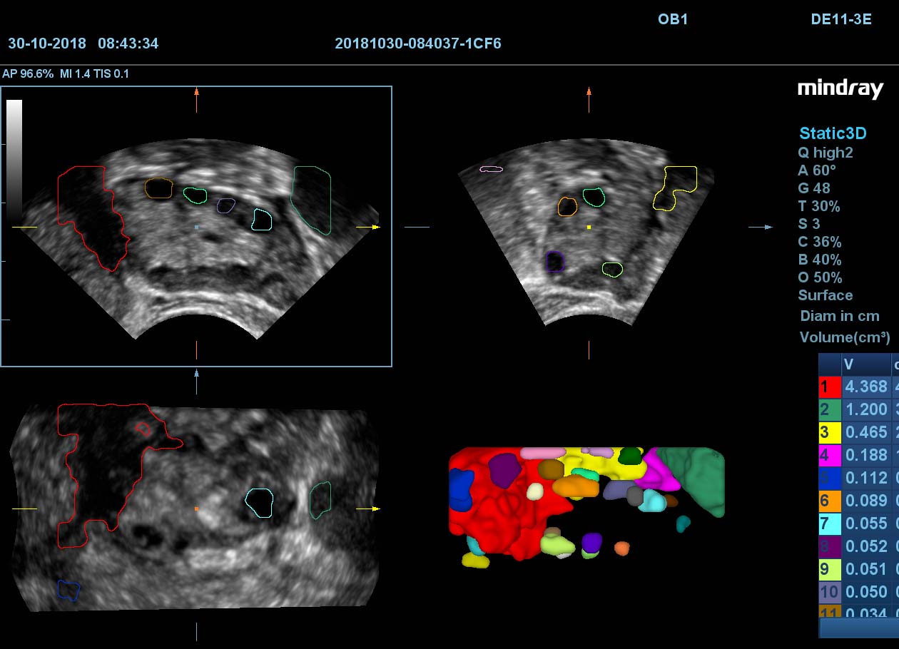The image size is (899, 649).
Task: Select the red follicle 1 color swatch
Action: pos(829,387)
